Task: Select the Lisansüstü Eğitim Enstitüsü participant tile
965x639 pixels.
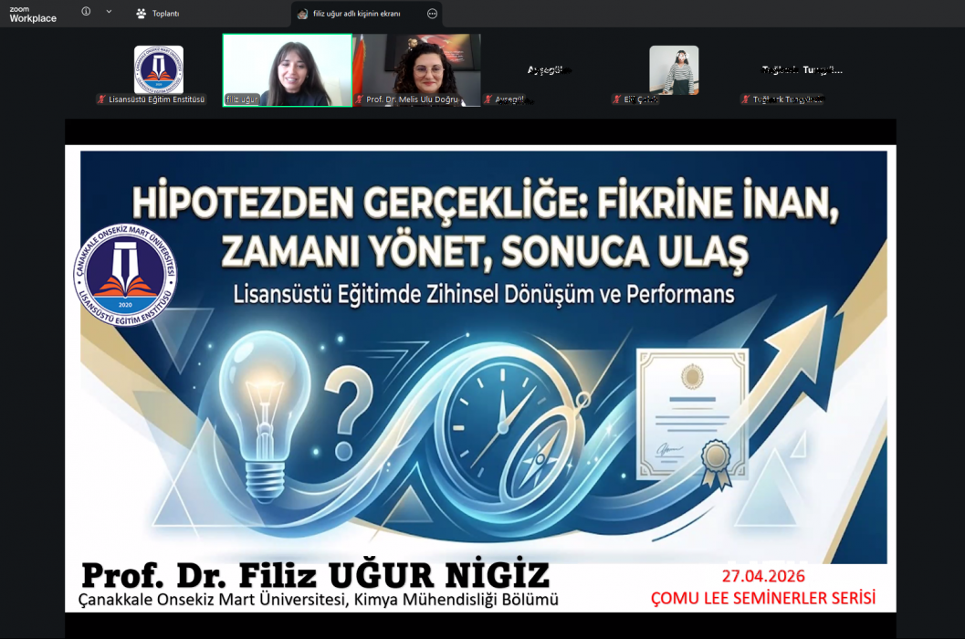Action: (159, 69)
